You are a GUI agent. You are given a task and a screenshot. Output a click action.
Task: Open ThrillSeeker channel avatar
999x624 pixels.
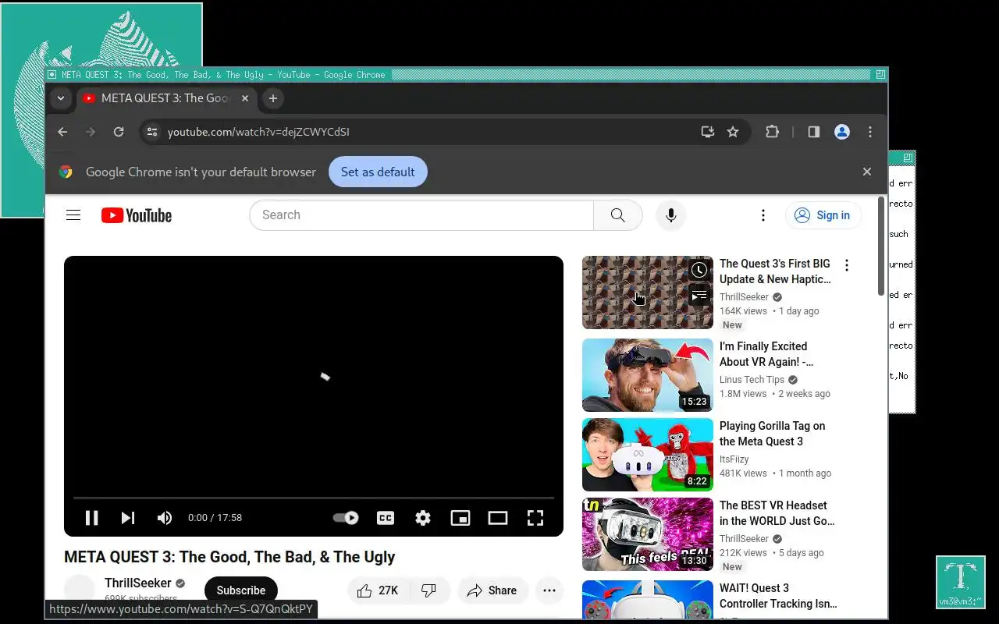coord(80,590)
